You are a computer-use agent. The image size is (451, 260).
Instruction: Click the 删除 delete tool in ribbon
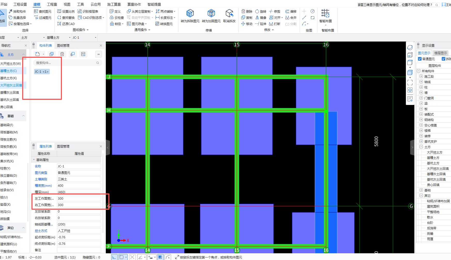[x=247, y=11]
